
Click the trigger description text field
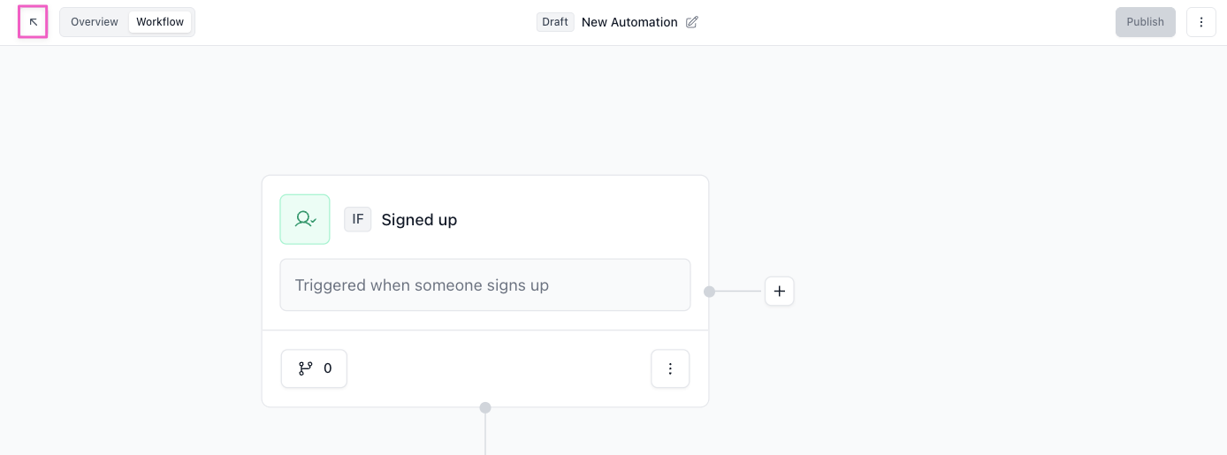pyautogui.click(x=484, y=284)
